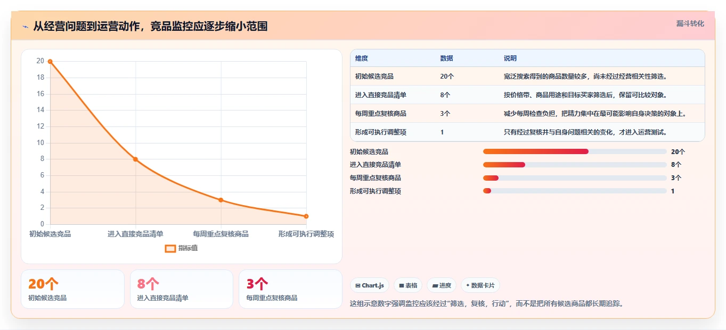Click the lightning icon beside the title
726x330 pixels.
point(25,26)
